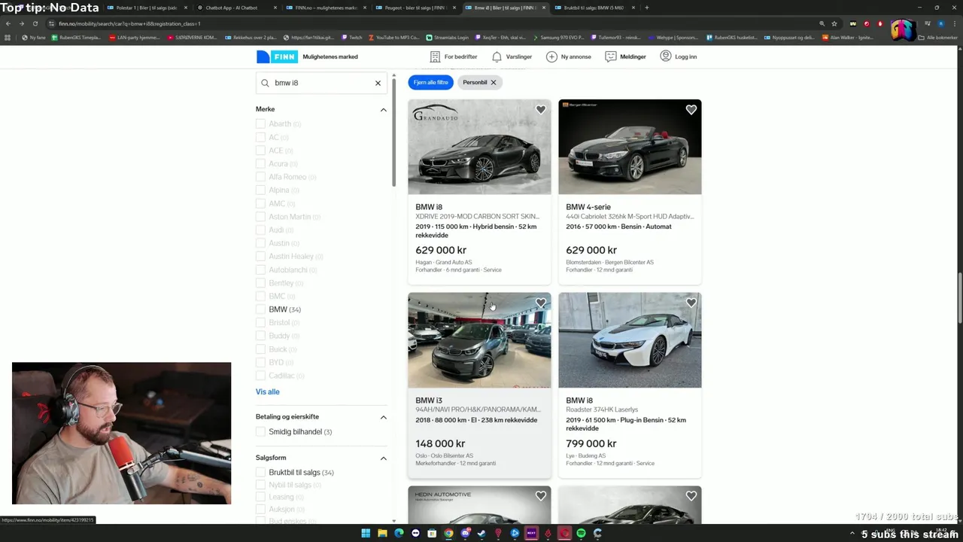Switch to the Peugeot biler tab

(415, 8)
